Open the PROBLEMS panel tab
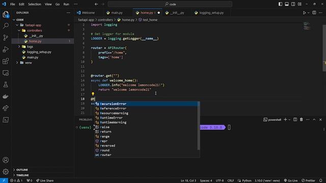The height and width of the screenshot is (183, 326). click(86, 119)
